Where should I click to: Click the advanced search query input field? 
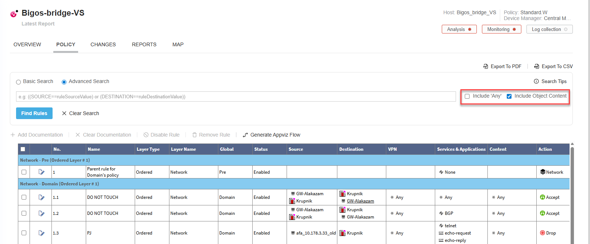point(235,97)
